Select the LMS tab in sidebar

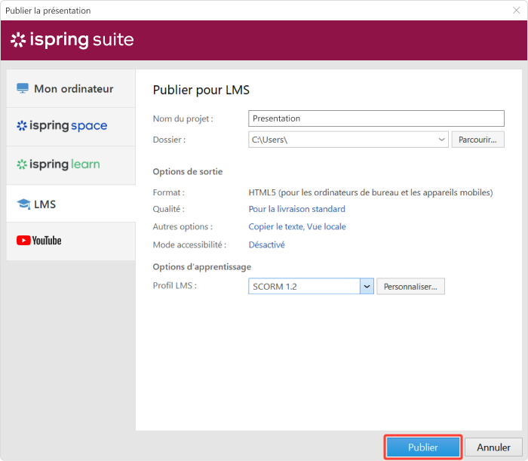pyautogui.click(x=71, y=204)
